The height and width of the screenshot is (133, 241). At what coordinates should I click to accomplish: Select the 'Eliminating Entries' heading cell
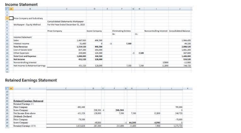coord(121,31)
